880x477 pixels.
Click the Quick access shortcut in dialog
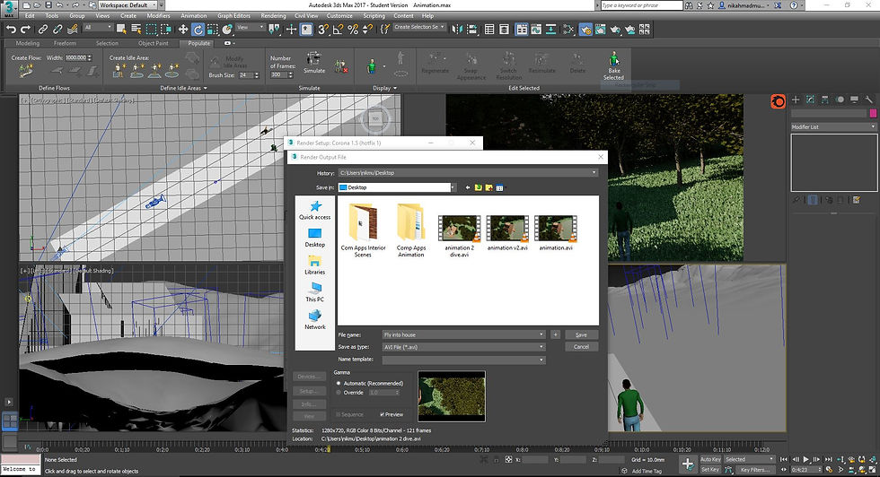(315, 210)
